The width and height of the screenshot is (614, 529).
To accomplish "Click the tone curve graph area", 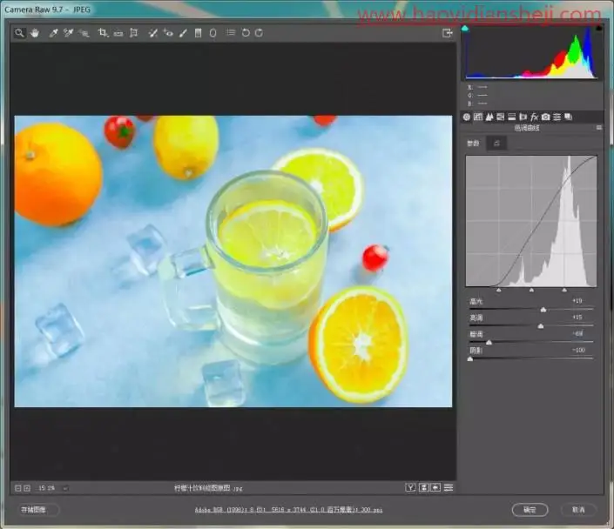I will 531,221.
